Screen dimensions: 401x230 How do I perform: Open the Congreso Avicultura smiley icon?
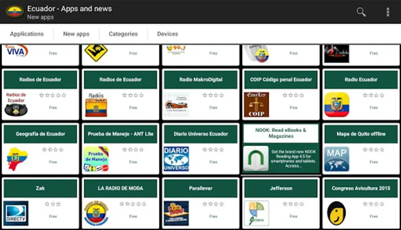(x=337, y=213)
